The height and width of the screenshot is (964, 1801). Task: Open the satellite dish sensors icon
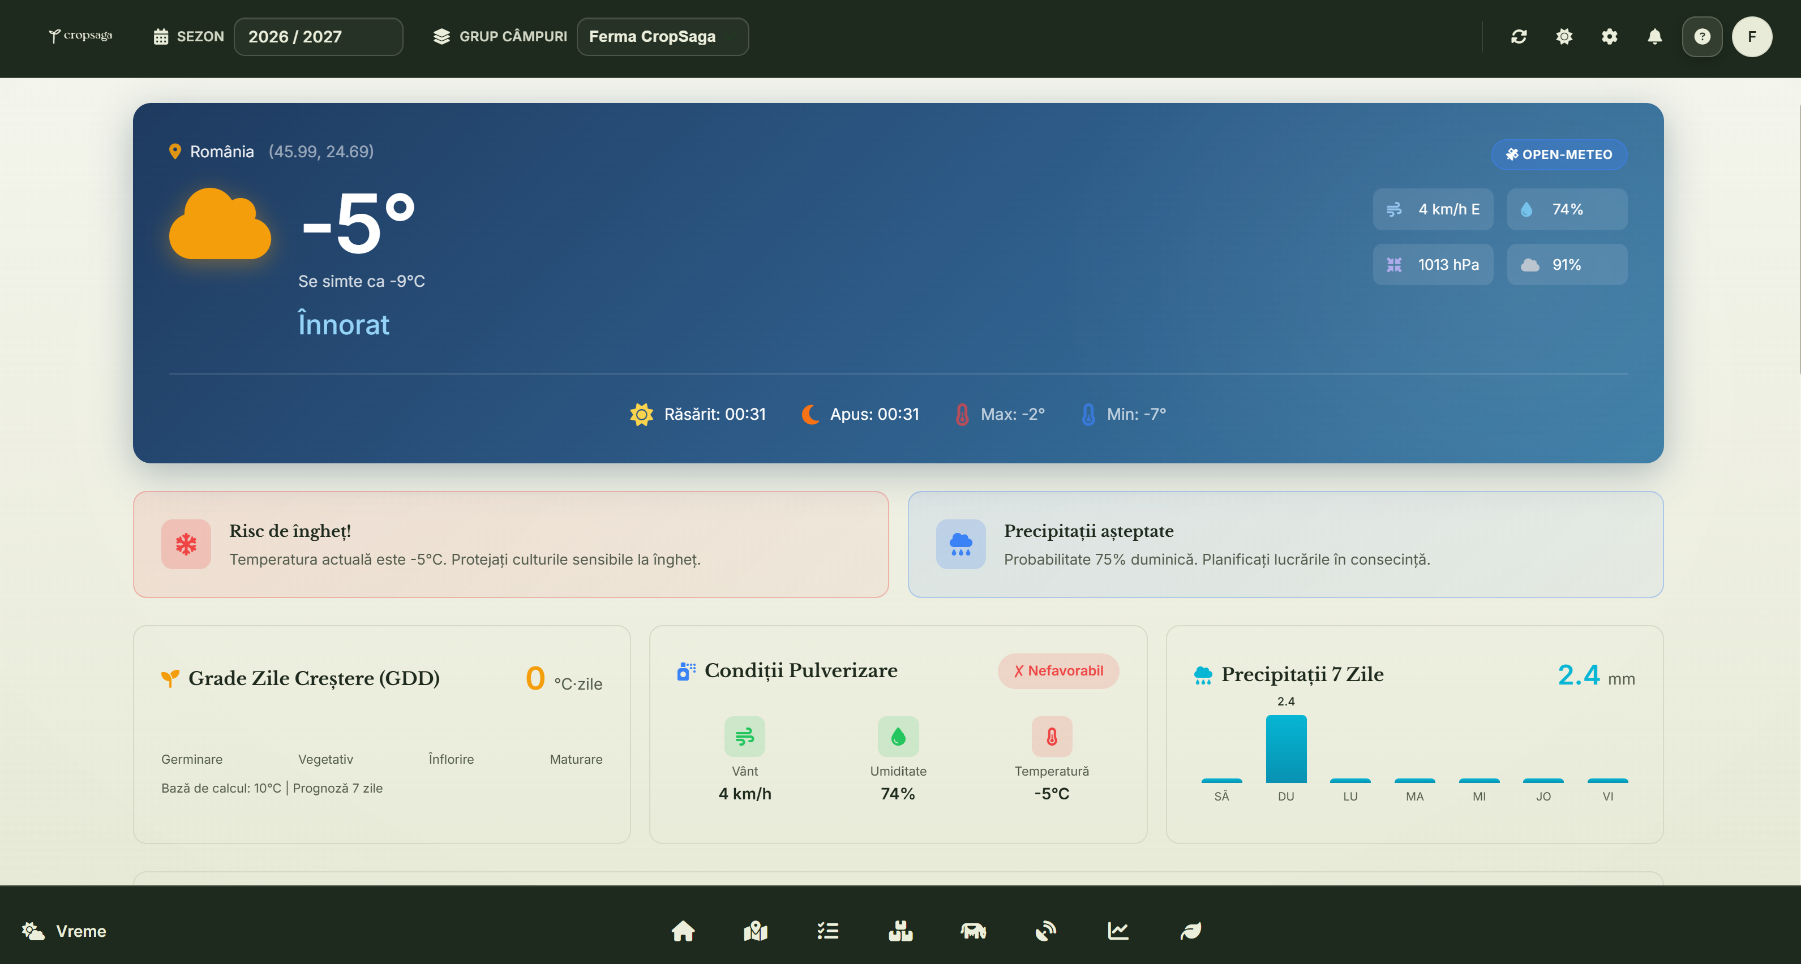coord(1046,931)
